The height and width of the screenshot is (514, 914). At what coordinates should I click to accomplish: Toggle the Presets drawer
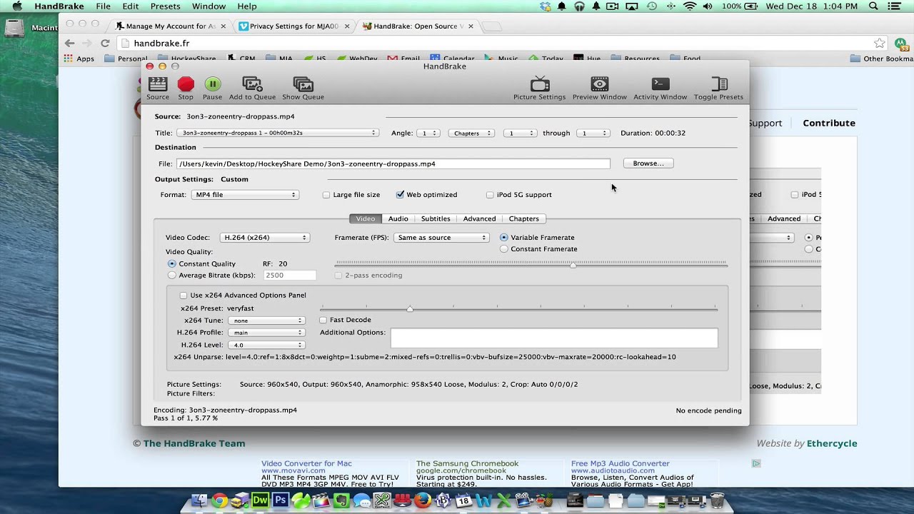[x=718, y=89]
